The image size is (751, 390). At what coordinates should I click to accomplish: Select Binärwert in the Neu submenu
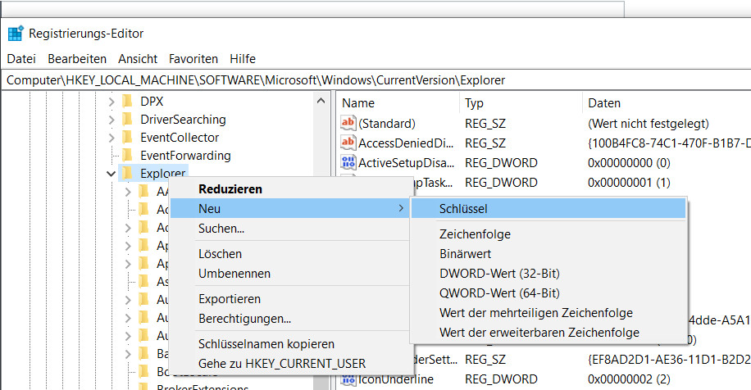(x=548, y=254)
